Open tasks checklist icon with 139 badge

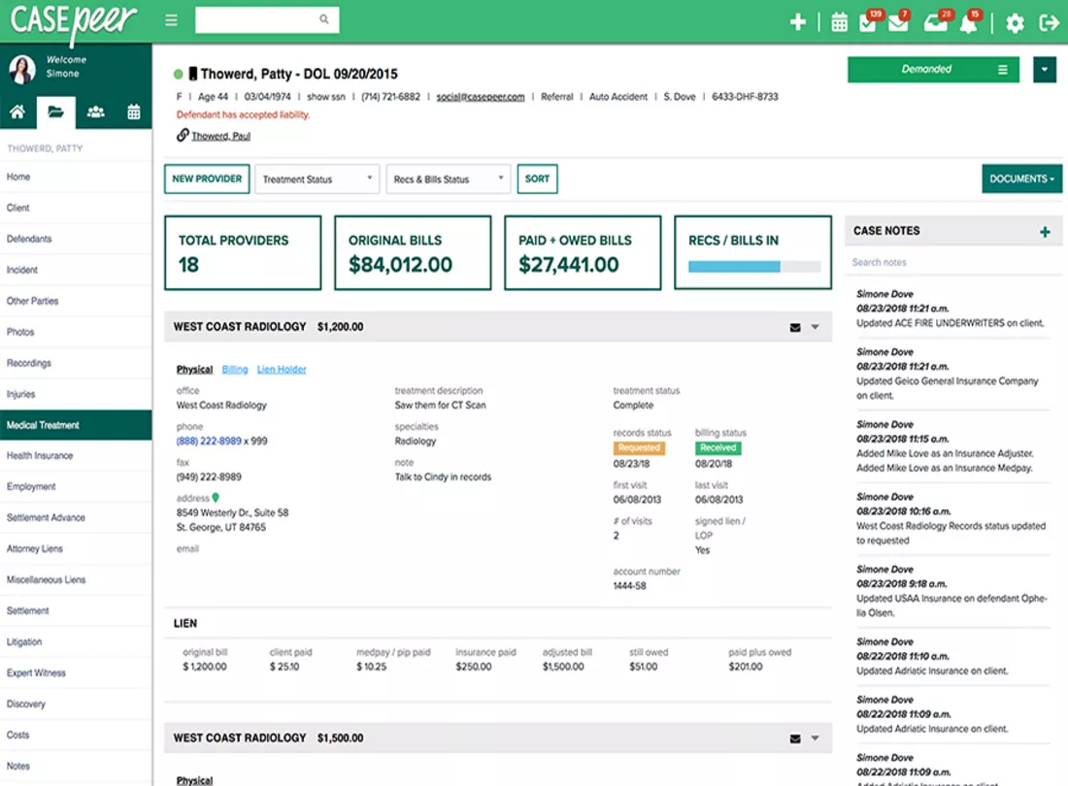click(868, 22)
